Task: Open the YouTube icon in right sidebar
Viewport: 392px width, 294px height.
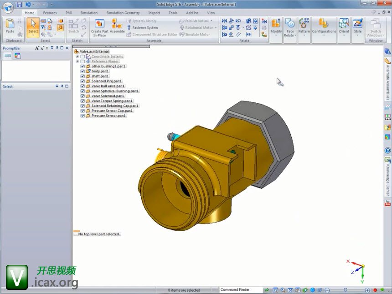Action: [387, 202]
